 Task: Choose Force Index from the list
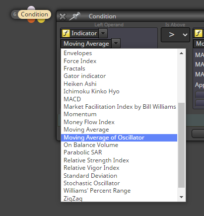(119, 61)
